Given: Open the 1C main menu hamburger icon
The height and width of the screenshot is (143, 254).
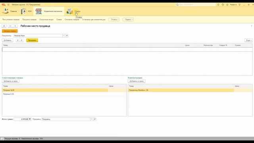Looking at the screenshot, I should click(8, 5).
